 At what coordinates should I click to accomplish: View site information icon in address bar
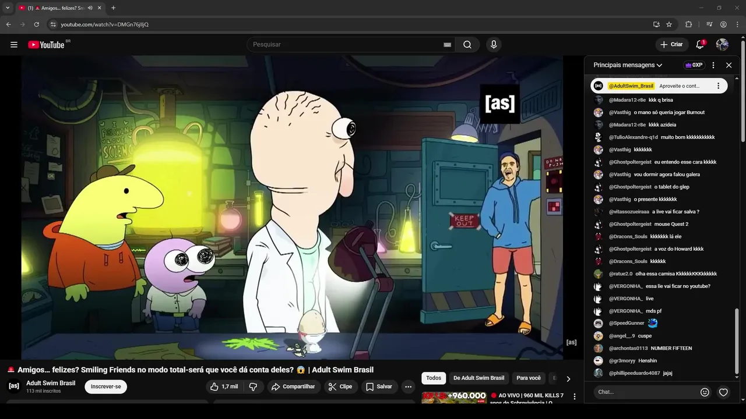point(53,24)
